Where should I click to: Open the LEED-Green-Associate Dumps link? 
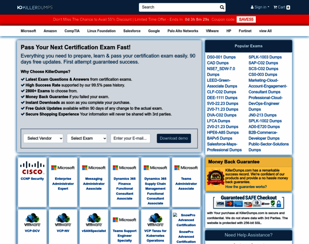(222, 83)
